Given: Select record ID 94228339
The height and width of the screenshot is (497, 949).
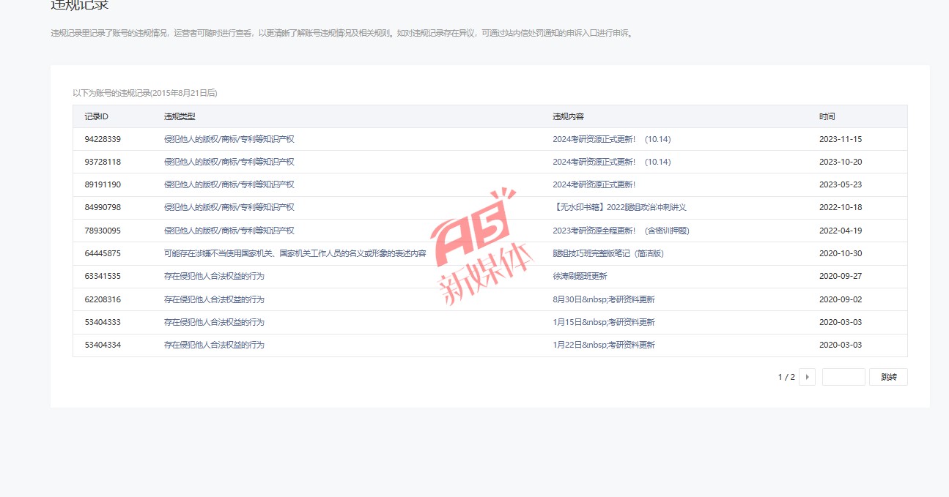Looking at the screenshot, I should [103, 139].
